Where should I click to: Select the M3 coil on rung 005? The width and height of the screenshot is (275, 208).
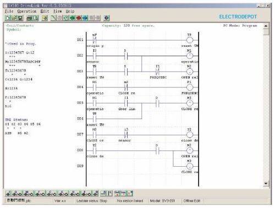(190, 103)
